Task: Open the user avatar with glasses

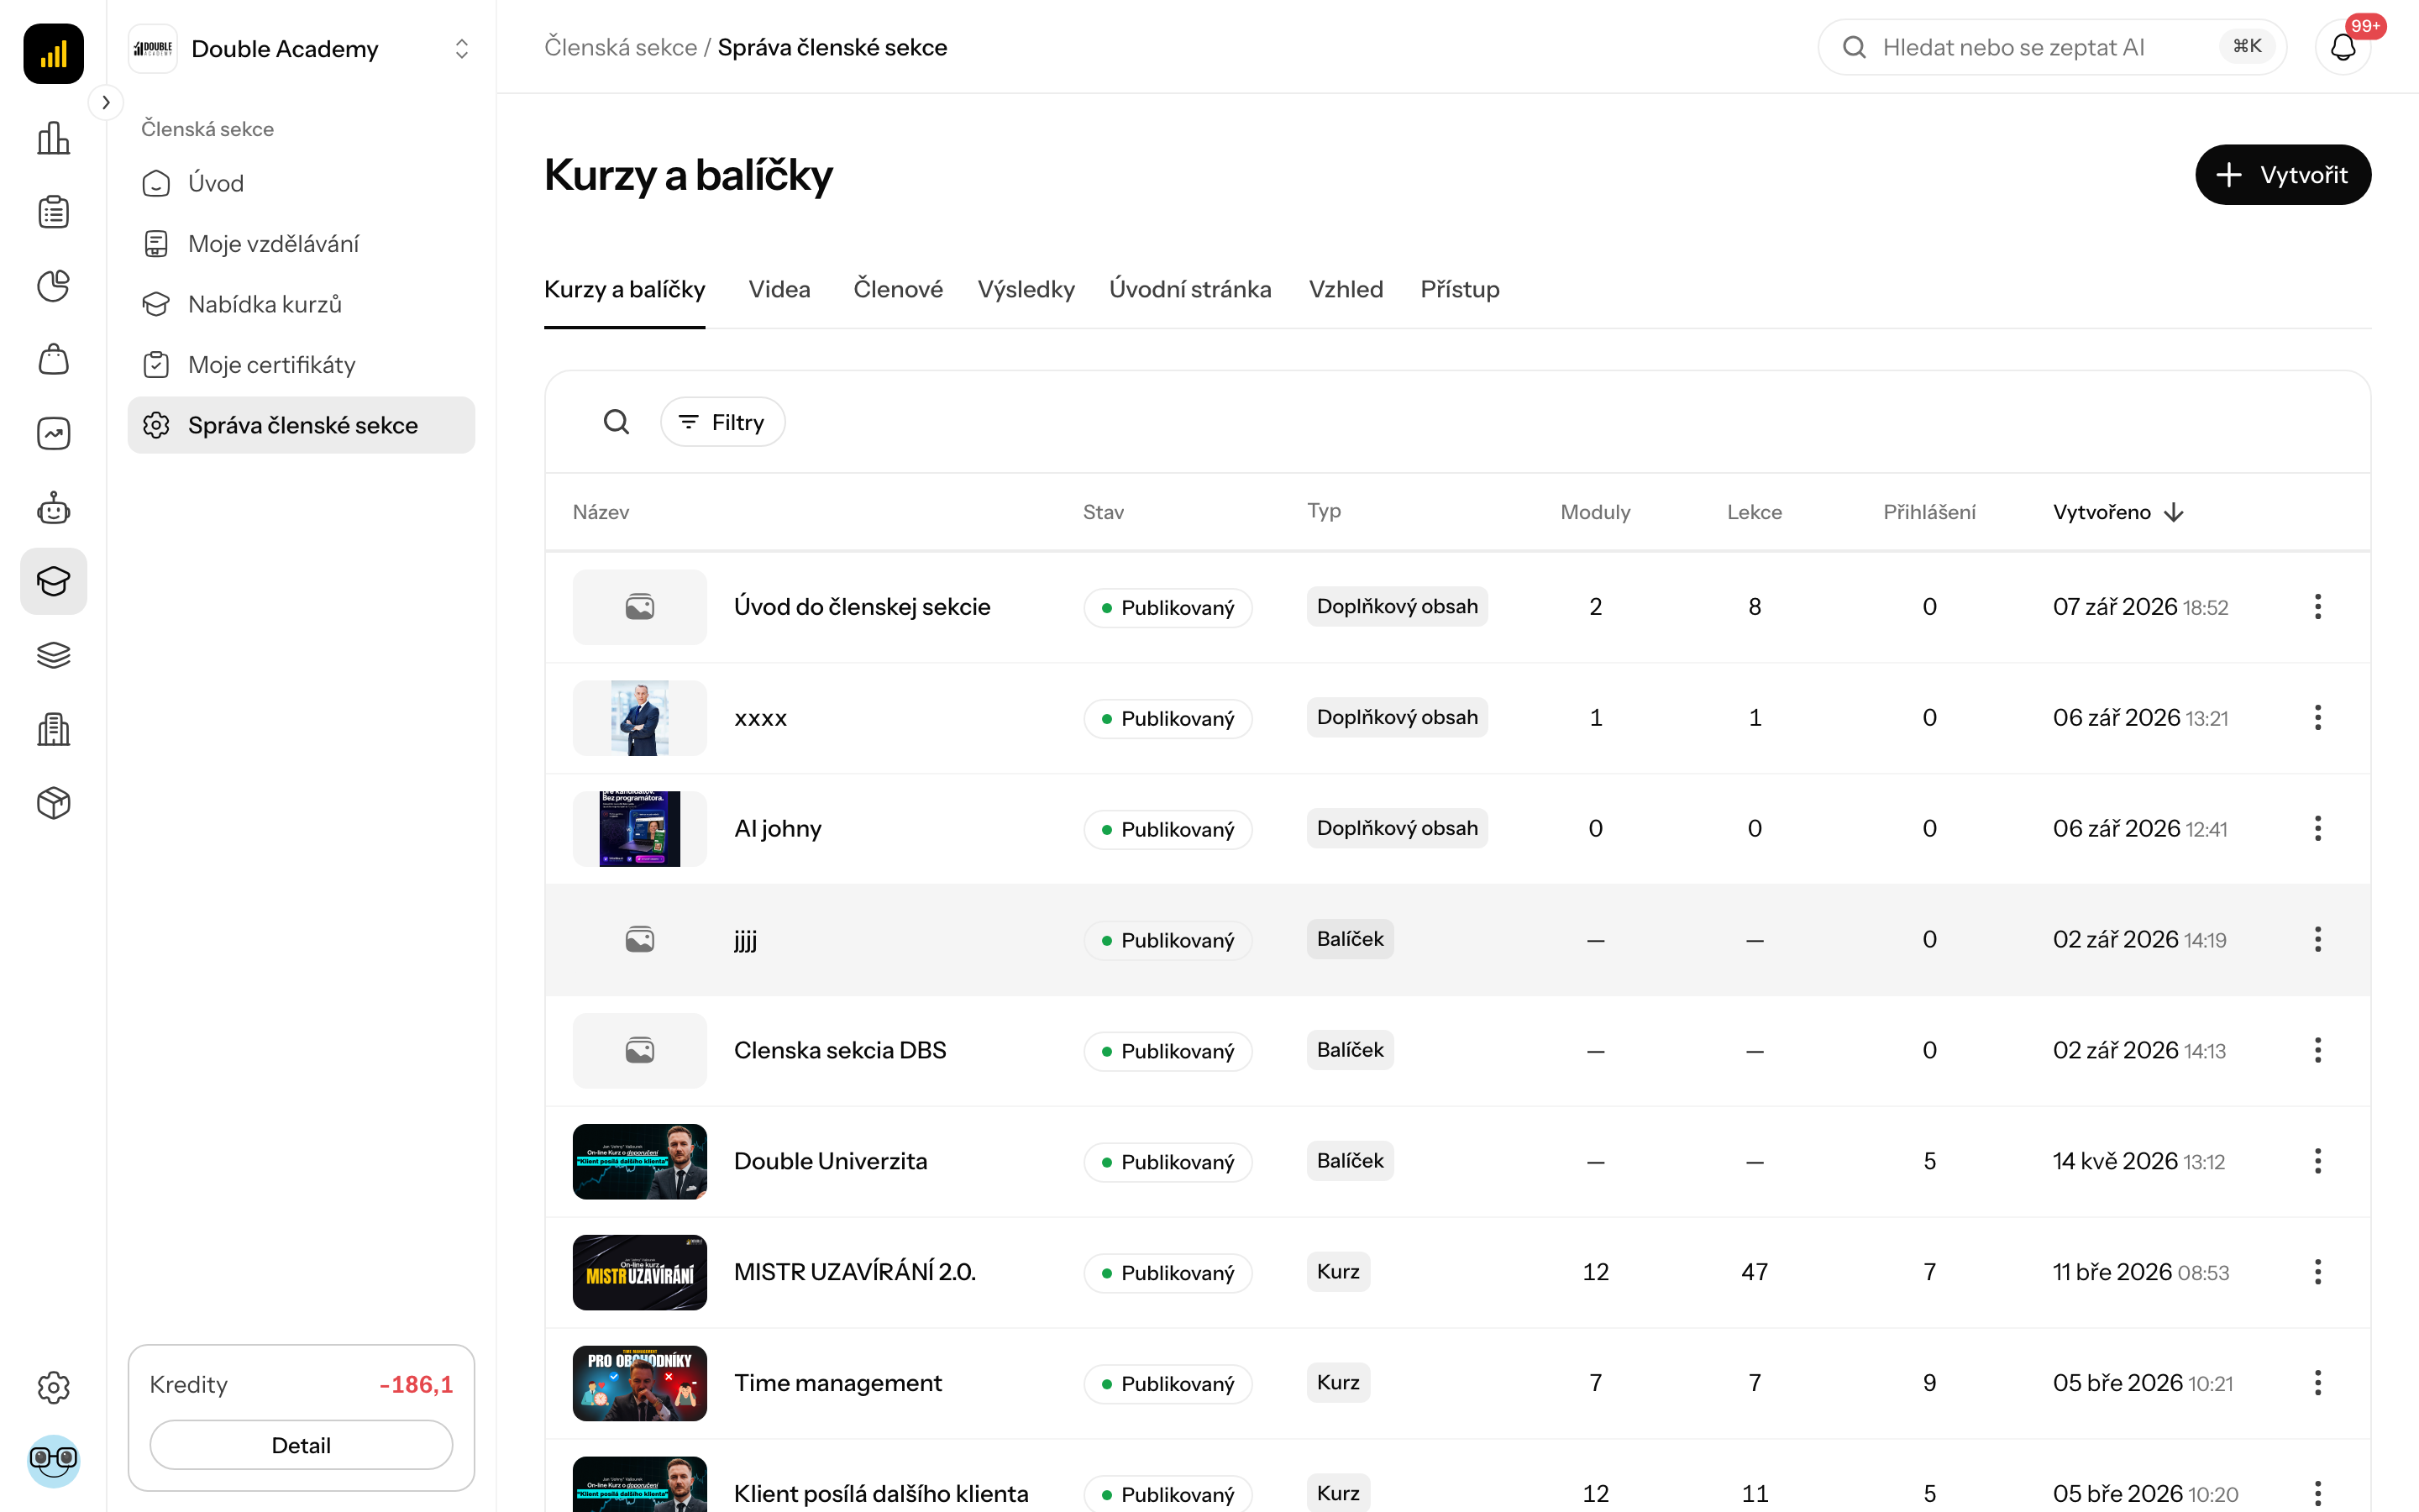Action: (53, 1461)
